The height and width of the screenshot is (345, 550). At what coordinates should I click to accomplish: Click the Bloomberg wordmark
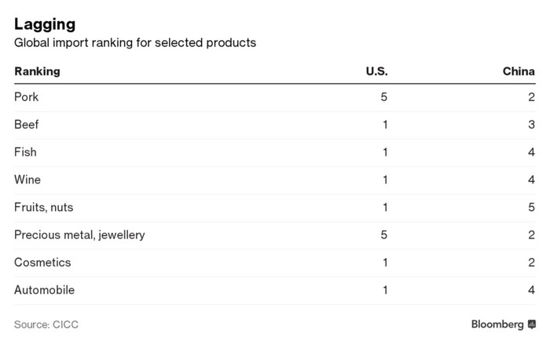(x=497, y=325)
